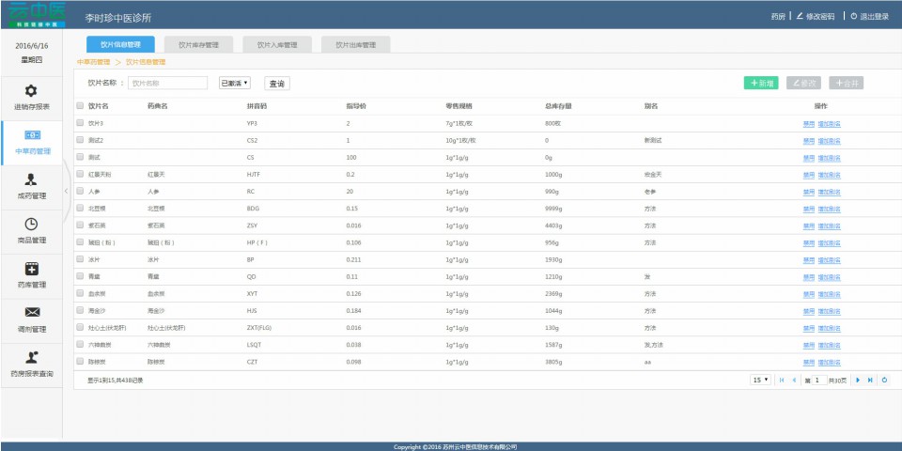This screenshot has width=902, height=451.
Task: Open 调剂管理 envelope icon
Action: tap(31, 313)
